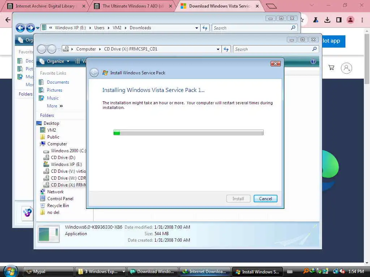The width and height of the screenshot is (370, 277).
Task: Switch to Internet Download taskbar button
Action: click(x=205, y=272)
